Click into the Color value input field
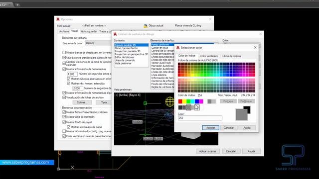This screenshot has height=179, width=319. click(x=200, y=118)
